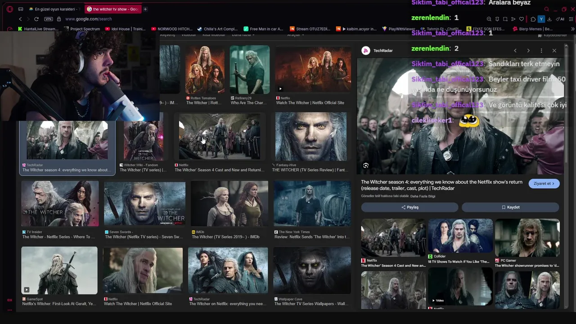Open Idol House bookmark
The width and height of the screenshot is (576, 324).
click(x=125, y=29)
